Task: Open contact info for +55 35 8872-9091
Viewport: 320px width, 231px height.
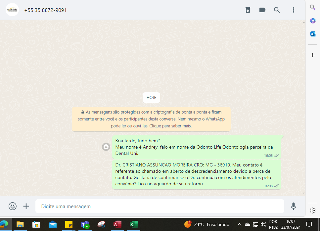Action: point(46,10)
